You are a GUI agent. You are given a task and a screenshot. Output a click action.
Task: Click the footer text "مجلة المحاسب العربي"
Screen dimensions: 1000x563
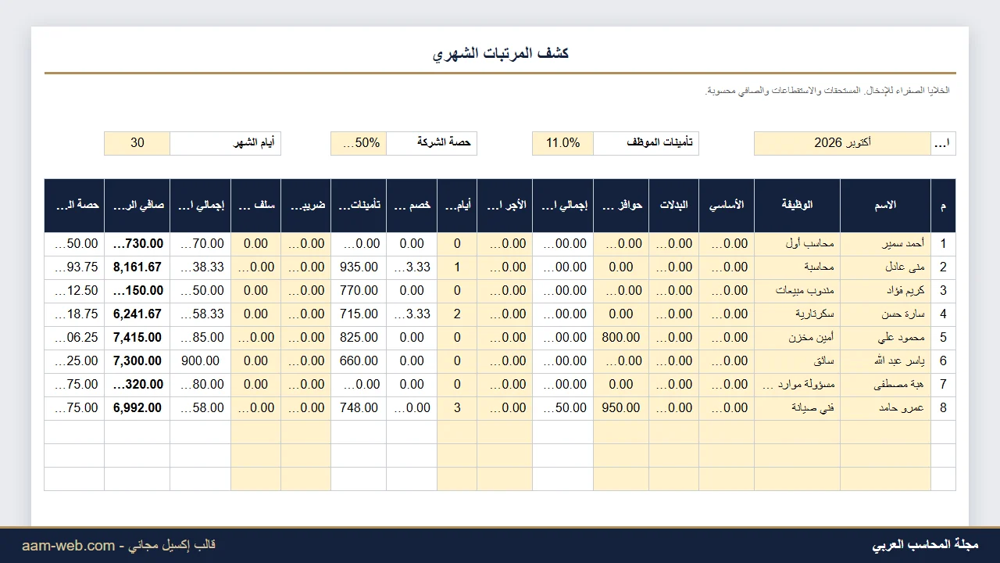pyautogui.click(x=925, y=545)
